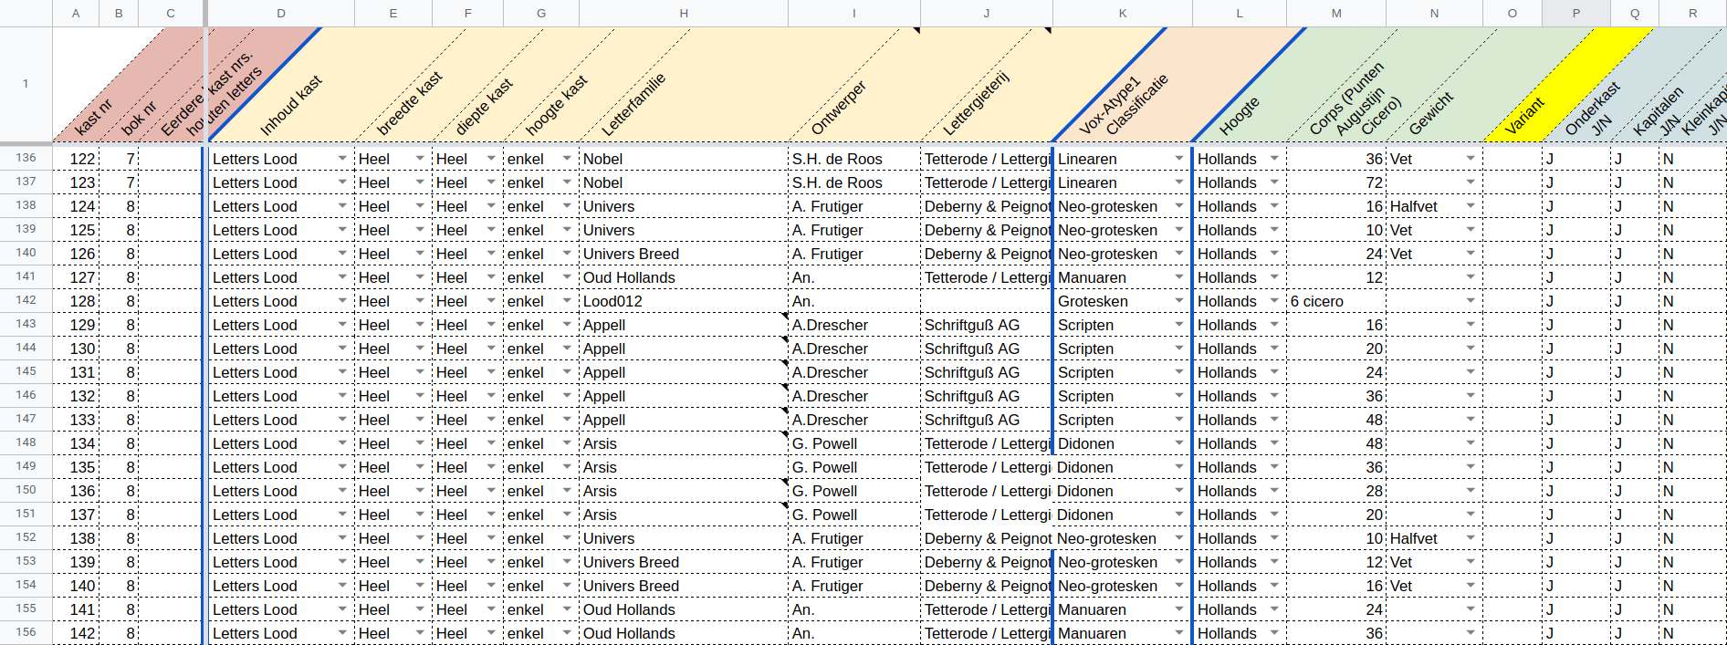Viewport: 1727px width, 645px height.
Task: Select S.H. de Roos cell in row 136
Action: point(853,159)
